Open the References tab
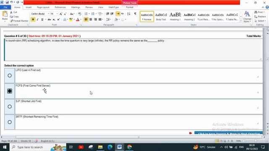 60,8
